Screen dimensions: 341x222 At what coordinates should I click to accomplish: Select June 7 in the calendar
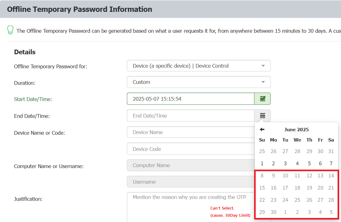(x=331, y=163)
